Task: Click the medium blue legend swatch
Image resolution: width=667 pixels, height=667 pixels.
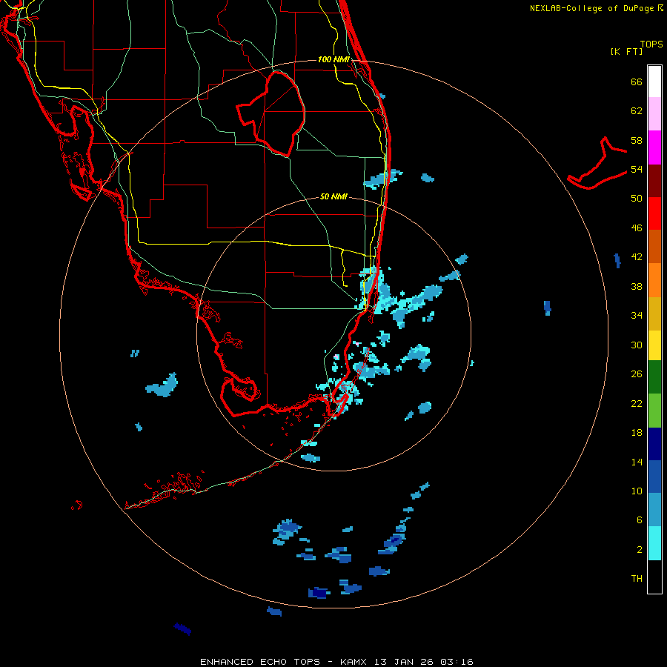Action: pyautogui.click(x=654, y=477)
